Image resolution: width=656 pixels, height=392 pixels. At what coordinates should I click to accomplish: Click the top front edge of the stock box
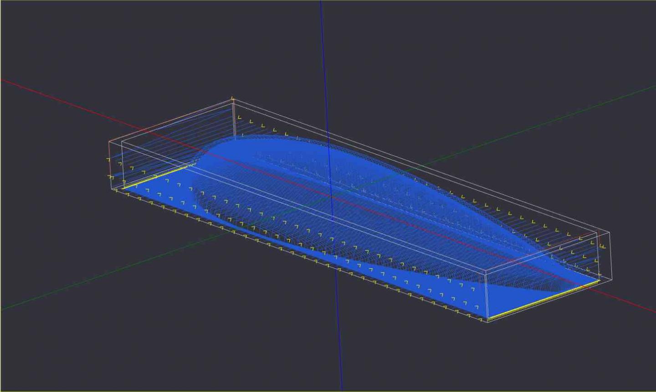point(301,205)
